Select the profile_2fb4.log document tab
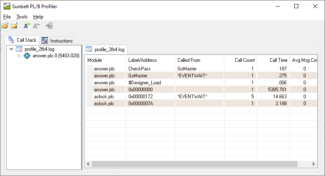This screenshot has width=325, height=176. [105, 50]
